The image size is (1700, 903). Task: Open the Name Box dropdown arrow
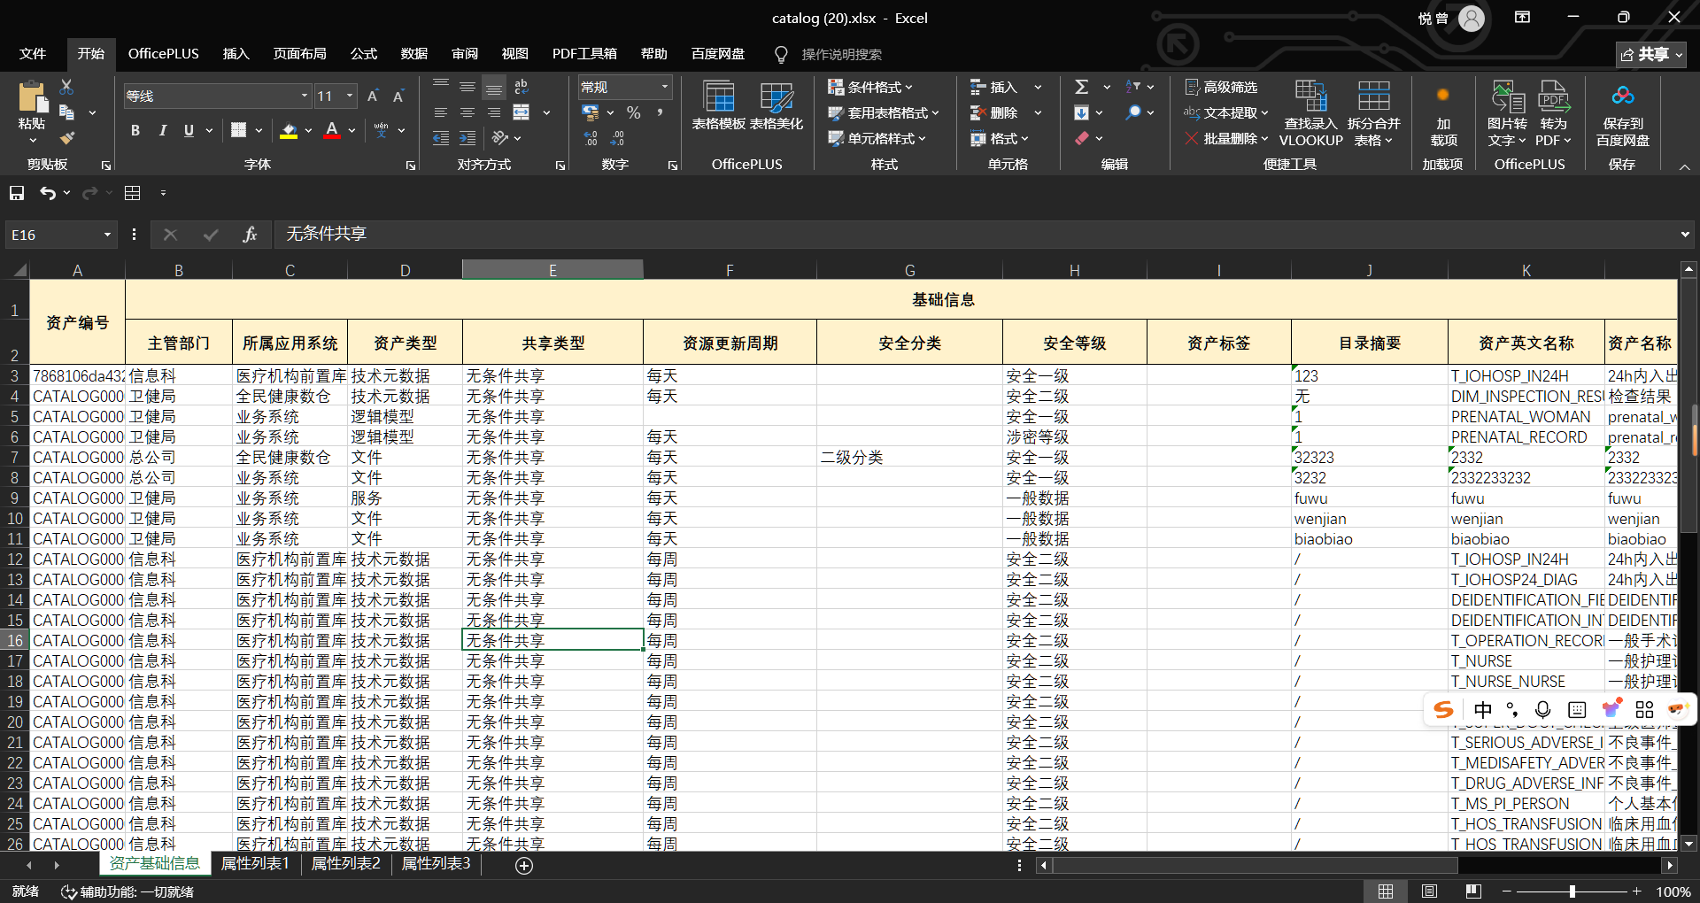(107, 235)
